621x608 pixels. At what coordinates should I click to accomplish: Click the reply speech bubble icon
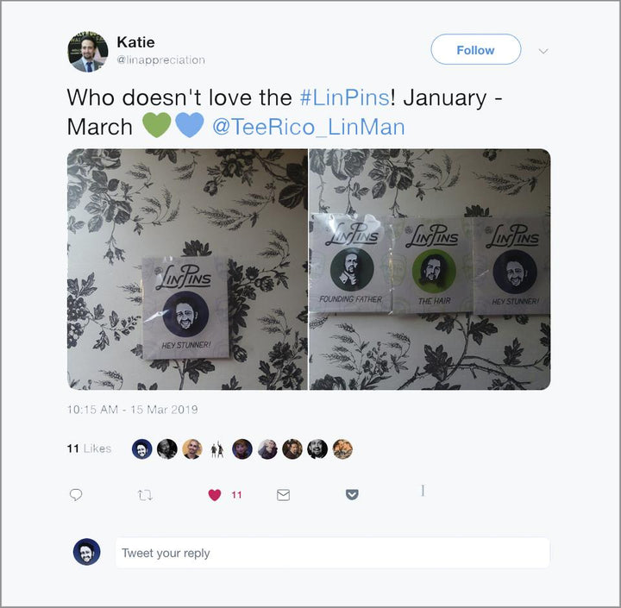(x=76, y=495)
